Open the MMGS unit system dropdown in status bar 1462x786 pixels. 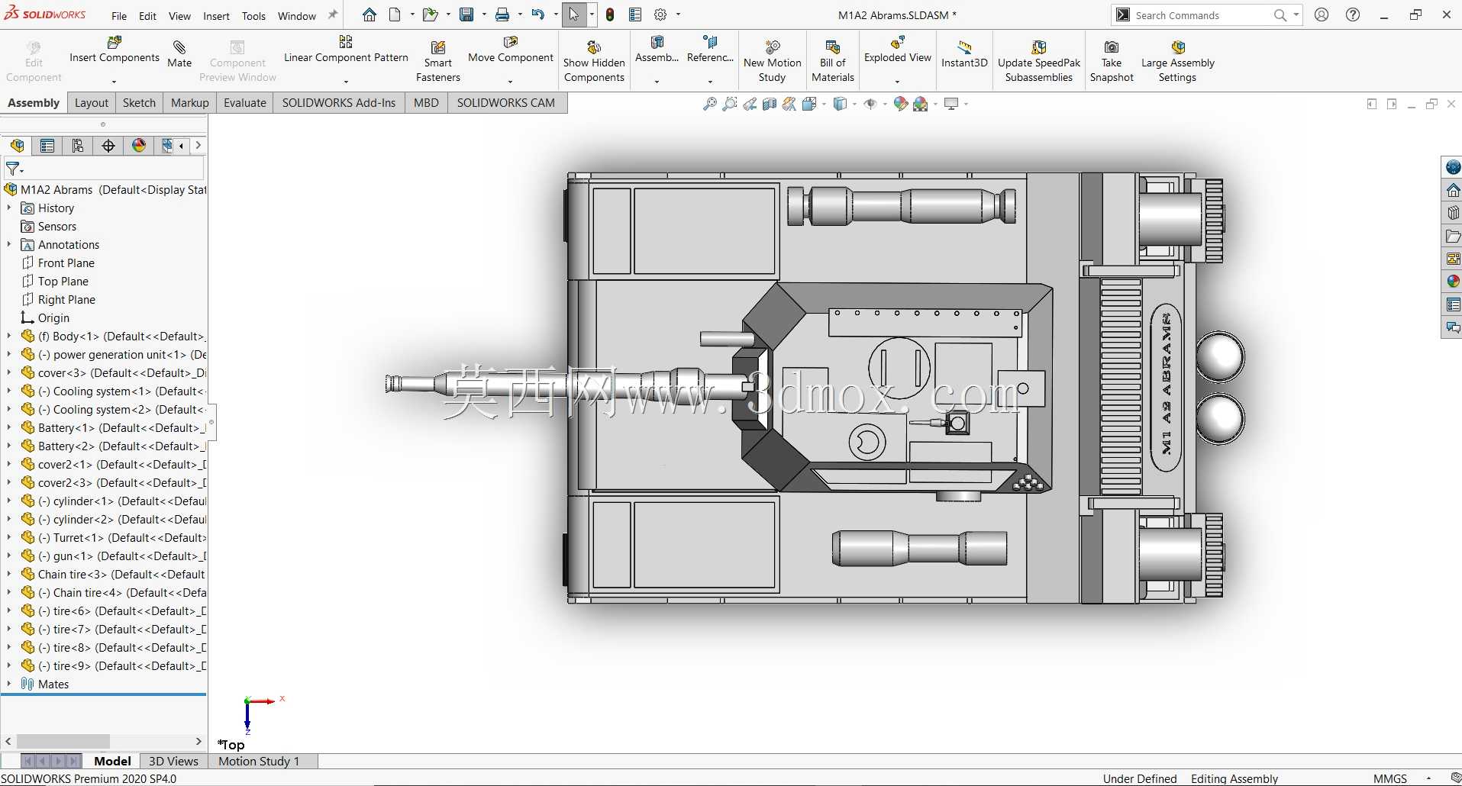pyautogui.click(x=1428, y=778)
